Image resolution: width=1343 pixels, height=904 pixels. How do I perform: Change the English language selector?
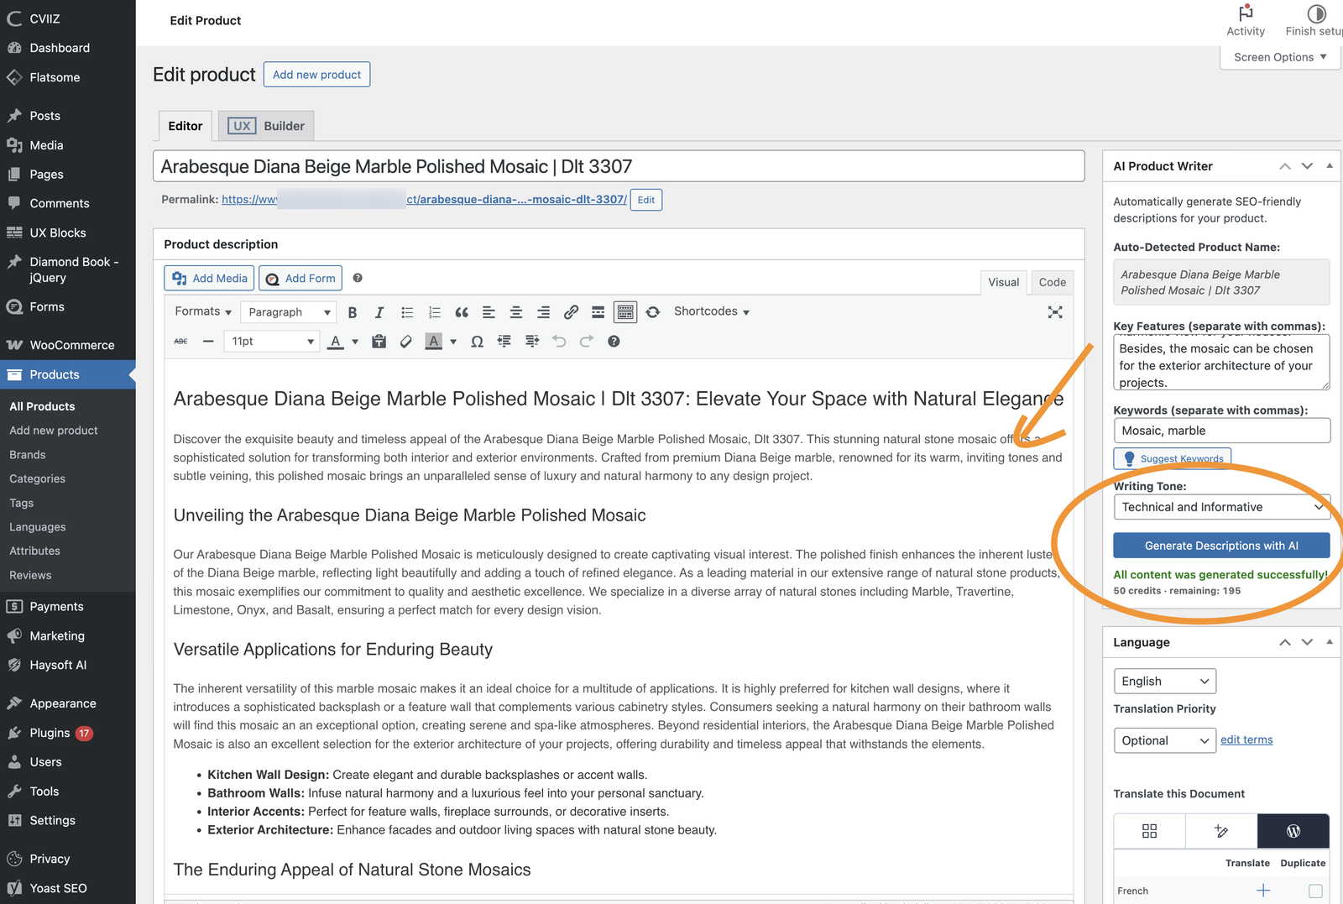[1164, 682]
